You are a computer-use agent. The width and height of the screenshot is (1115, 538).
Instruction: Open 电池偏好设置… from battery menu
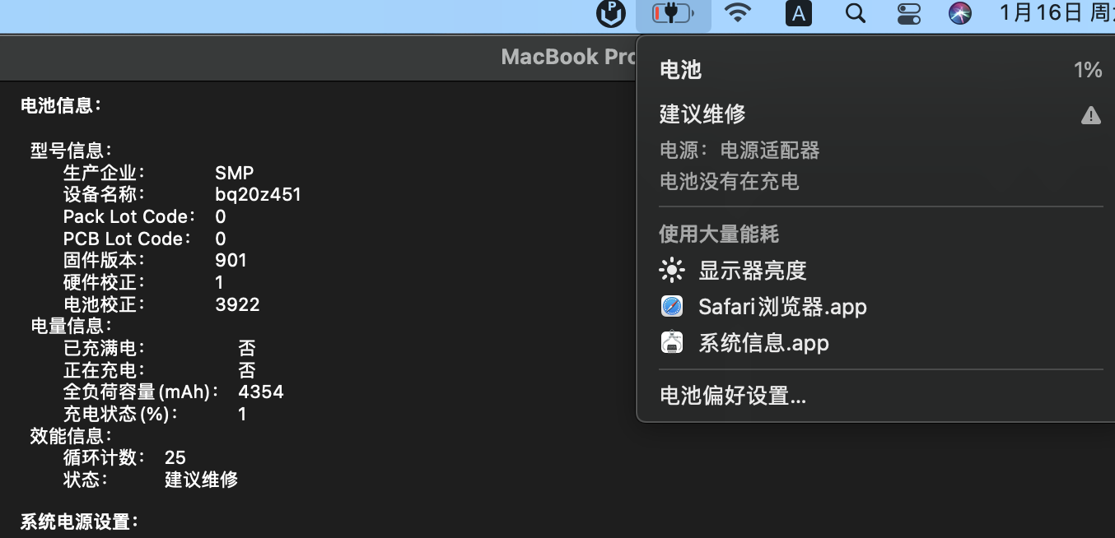click(733, 397)
